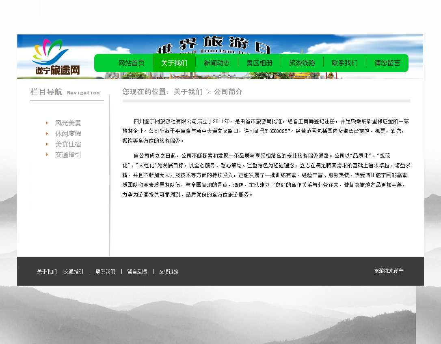Click the footer 交通指引 link
441x344 pixels.
pos(73,271)
